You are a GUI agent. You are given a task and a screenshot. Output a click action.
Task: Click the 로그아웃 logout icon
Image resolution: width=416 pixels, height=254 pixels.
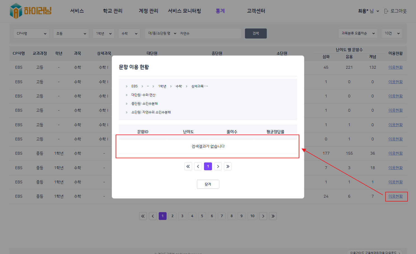pos(386,11)
